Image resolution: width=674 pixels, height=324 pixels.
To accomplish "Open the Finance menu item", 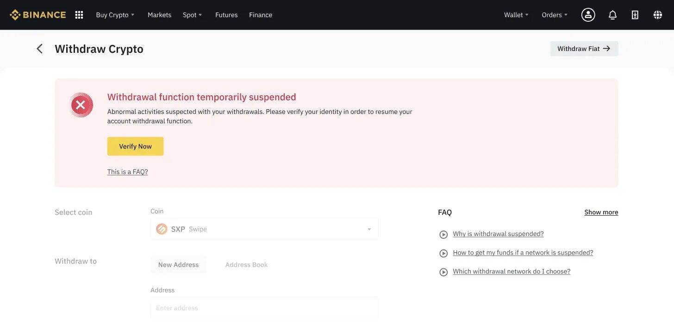I will [x=261, y=15].
